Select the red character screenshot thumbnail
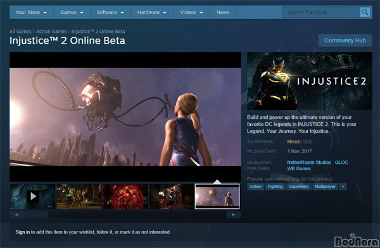Image resolution: width=380 pixels, height=248 pixels. [x=125, y=196]
